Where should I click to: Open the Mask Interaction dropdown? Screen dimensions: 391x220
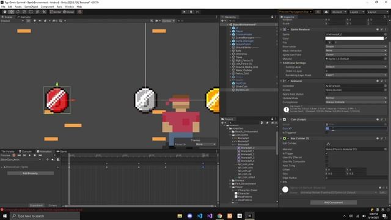(x=356, y=51)
